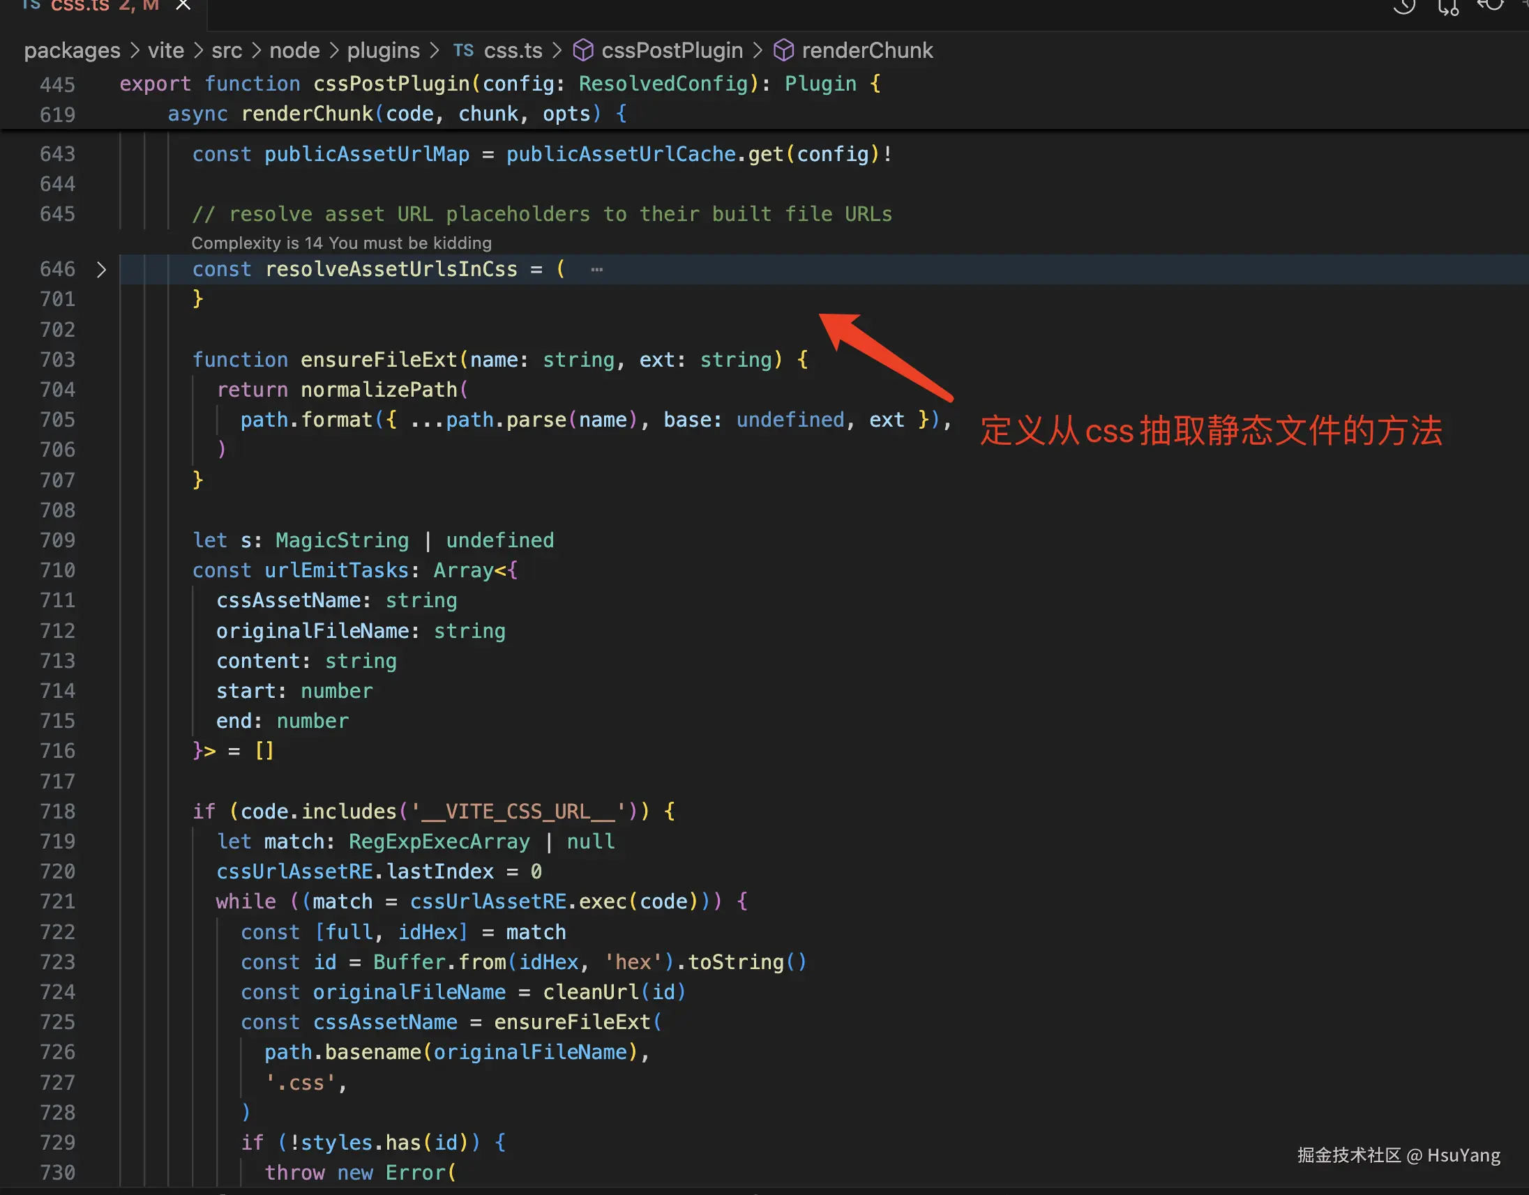
Task: Select the src breadcrumb segment
Action: (x=226, y=50)
